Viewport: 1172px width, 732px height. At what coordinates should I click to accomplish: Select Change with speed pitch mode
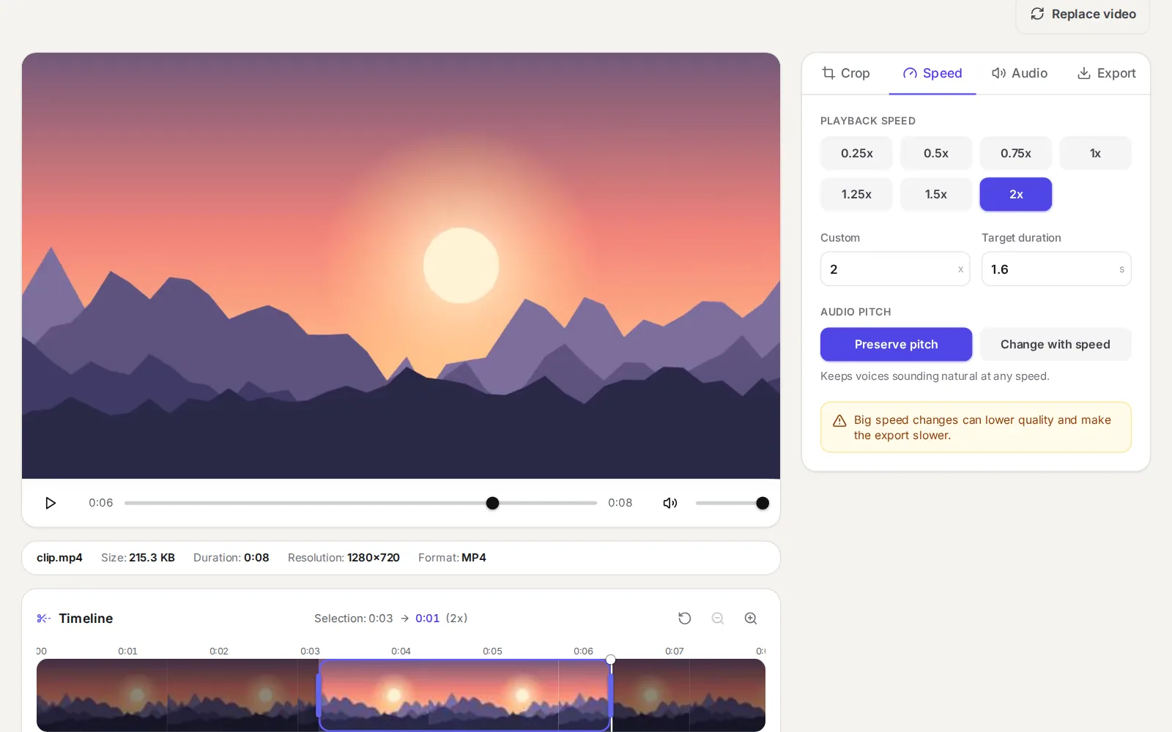click(x=1056, y=344)
